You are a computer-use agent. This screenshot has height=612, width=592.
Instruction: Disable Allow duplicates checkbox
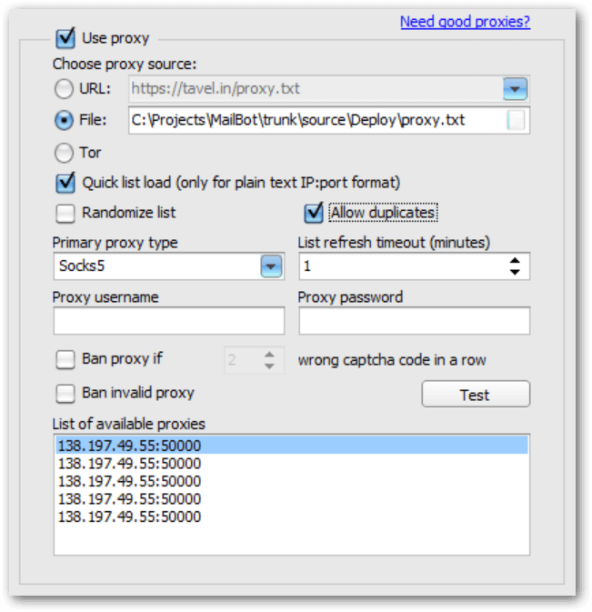tap(314, 213)
